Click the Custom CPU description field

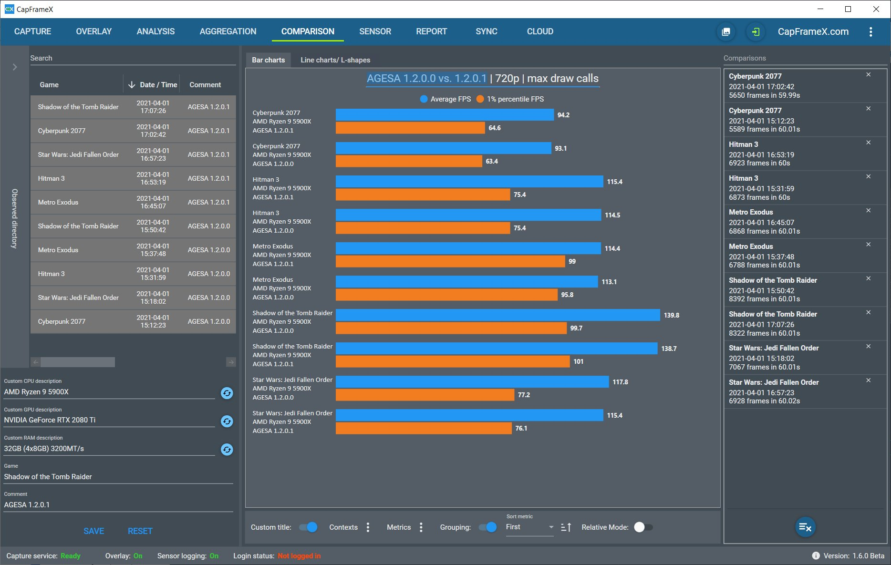click(110, 392)
